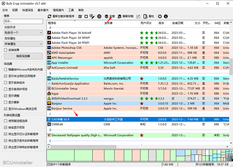Click the invert selection toolbar icon
The height and width of the screenshot is (167, 233).
click(92, 16)
